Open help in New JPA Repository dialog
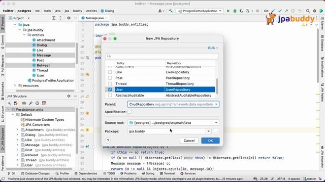Viewport: 325px width, 182px height. pyautogui.click(x=108, y=141)
